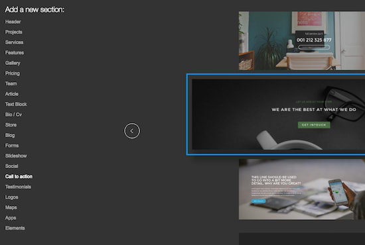
Task: Select Gallery from the section list
Action: [x=13, y=63]
